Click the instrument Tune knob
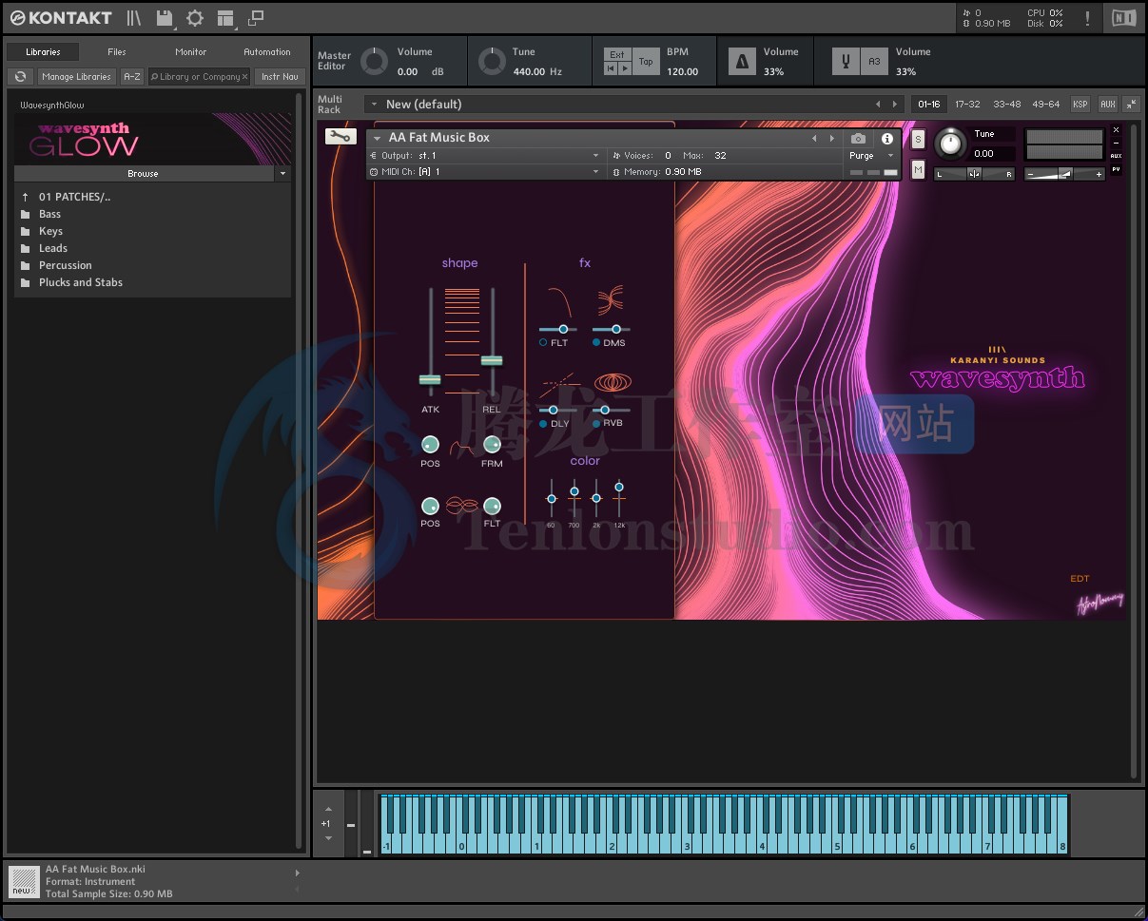 (948, 144)
